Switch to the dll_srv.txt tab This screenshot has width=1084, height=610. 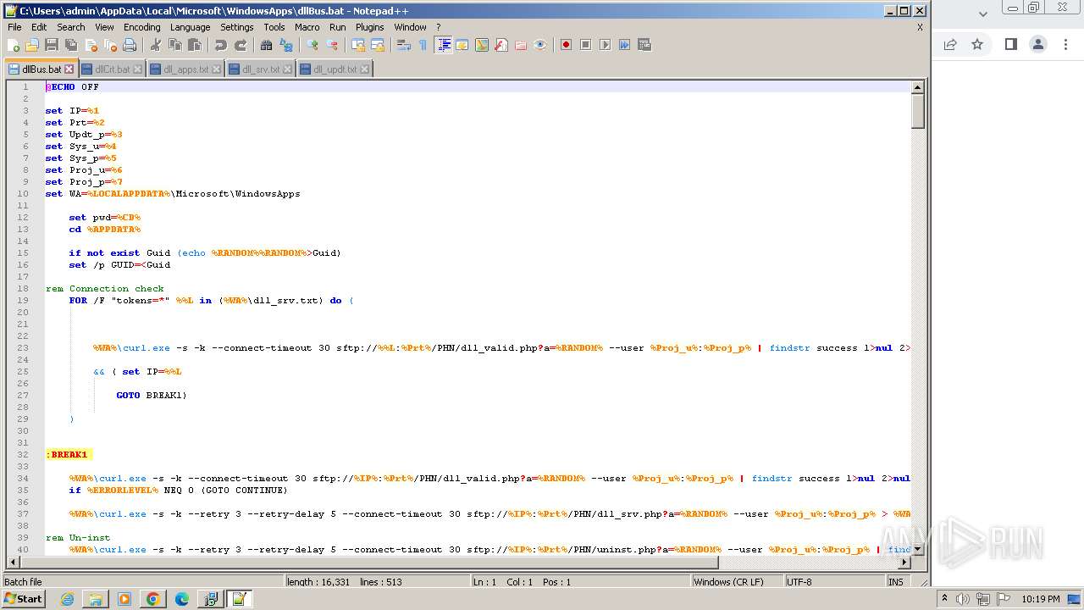coord(261,69)
